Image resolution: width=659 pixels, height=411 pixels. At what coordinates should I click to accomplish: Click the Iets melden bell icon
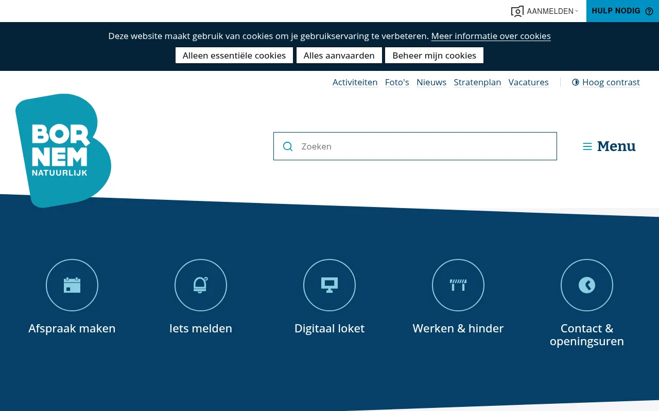pyautogui.click(x=201, y=285)
